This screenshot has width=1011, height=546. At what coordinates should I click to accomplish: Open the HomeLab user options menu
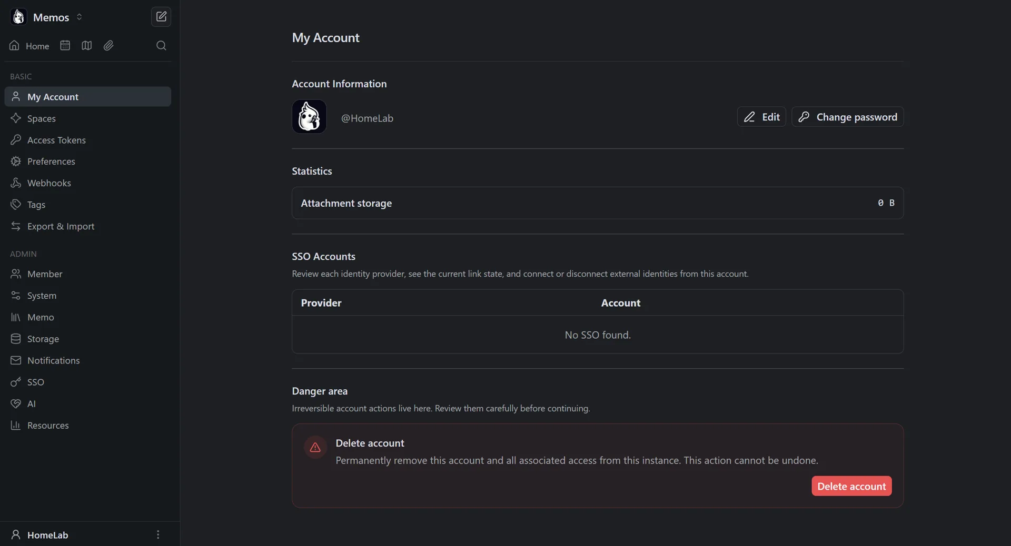pyautogui.click(x=158, y=534)
